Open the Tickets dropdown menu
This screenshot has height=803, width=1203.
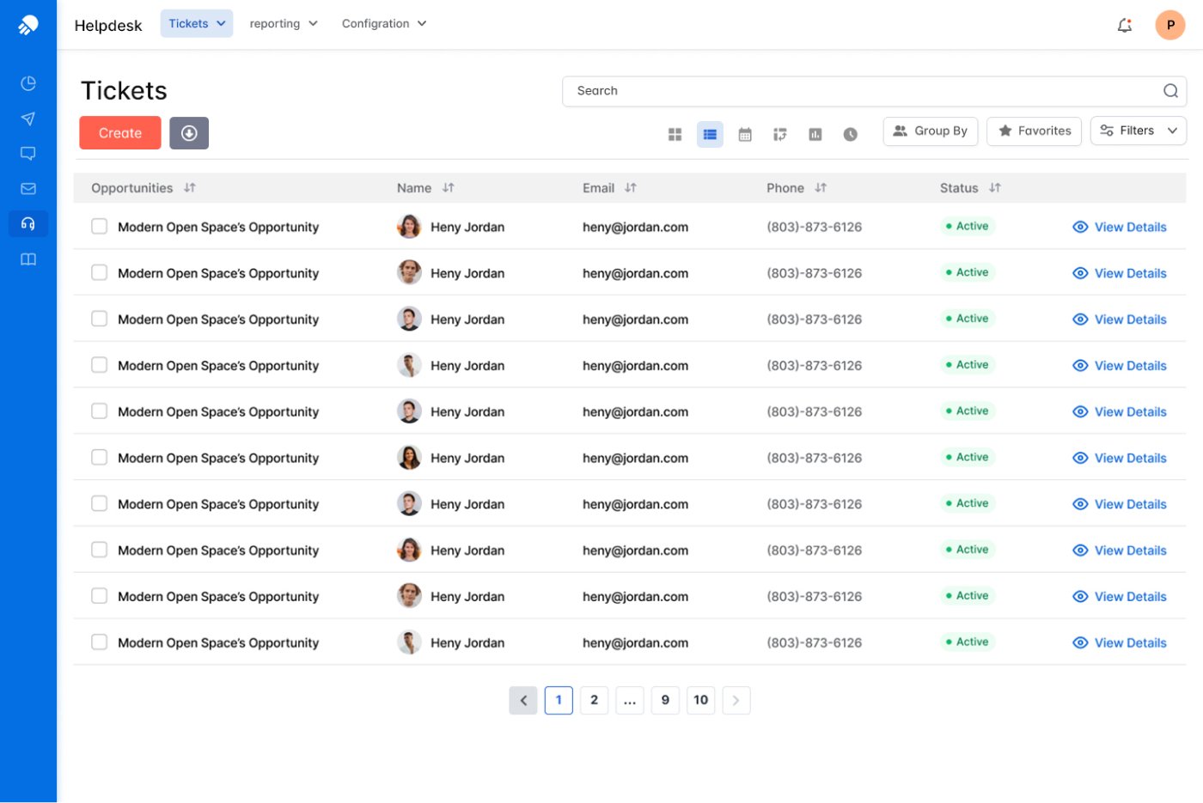(197, 24)
